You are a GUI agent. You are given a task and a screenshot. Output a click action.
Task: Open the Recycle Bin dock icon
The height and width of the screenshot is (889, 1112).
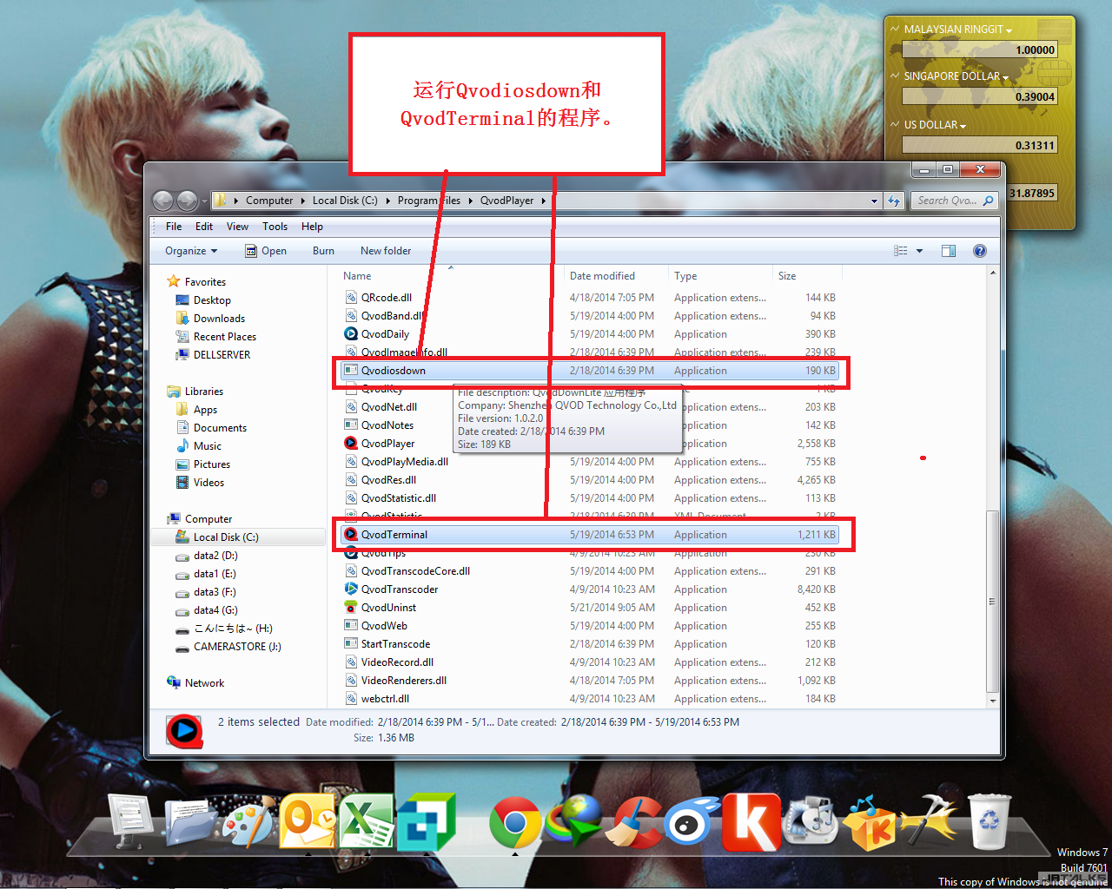989,820
